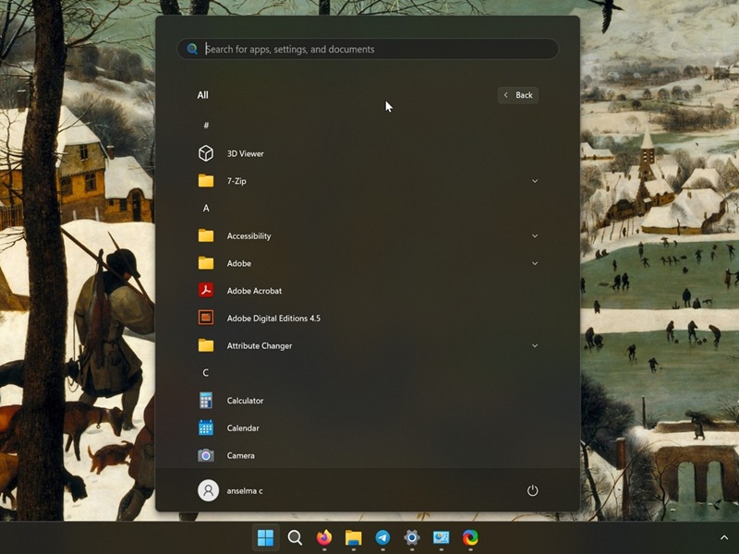Click the 7-Zip folder icon
The height and width of the screenshot is (554, 739).
click(206, 180)
